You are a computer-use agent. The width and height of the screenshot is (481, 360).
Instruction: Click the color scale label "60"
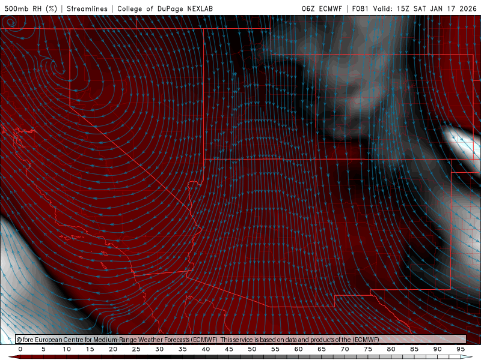click(298, 349)
